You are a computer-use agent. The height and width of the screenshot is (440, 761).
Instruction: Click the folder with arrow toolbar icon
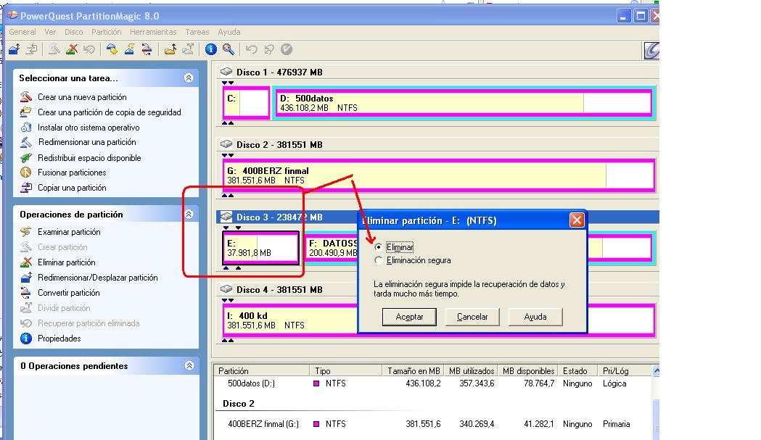170,49
